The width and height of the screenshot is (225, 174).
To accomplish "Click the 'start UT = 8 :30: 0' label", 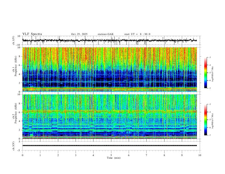I will (137, 34).
